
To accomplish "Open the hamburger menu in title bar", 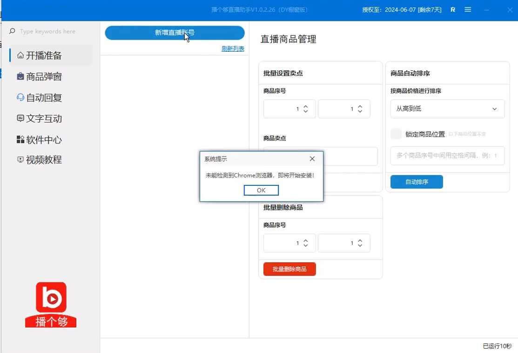I will 468,10.
